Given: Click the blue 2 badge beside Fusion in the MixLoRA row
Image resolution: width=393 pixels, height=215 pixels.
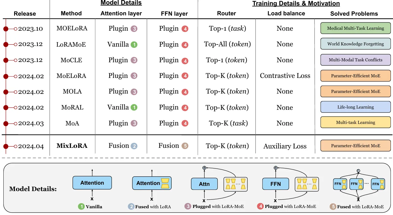Looking at the screenshot, I should pyautogui.click(x=134, y=146).
